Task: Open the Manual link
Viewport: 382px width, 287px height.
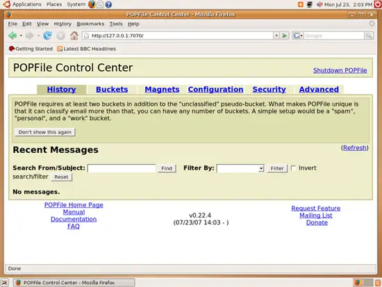Action: [x=74, y=212]
